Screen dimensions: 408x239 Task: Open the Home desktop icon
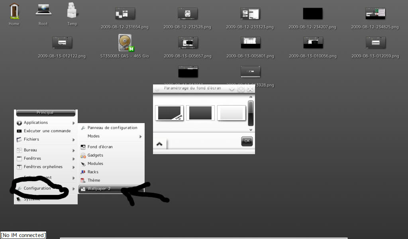pos(14,11)
